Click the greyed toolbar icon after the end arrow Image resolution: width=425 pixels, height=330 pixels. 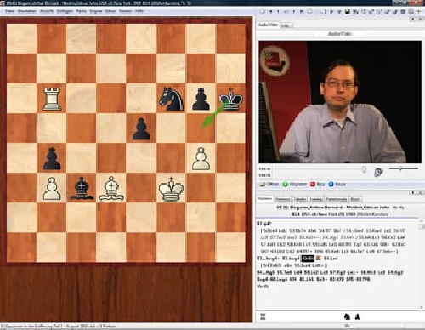pos(309,12)
